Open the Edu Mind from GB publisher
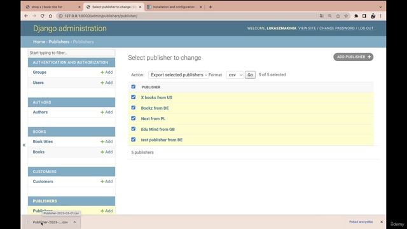 point(158,129)
